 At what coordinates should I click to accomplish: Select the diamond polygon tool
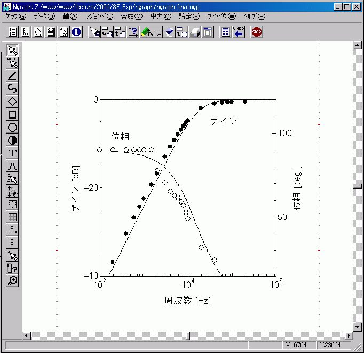click(13, 101)
